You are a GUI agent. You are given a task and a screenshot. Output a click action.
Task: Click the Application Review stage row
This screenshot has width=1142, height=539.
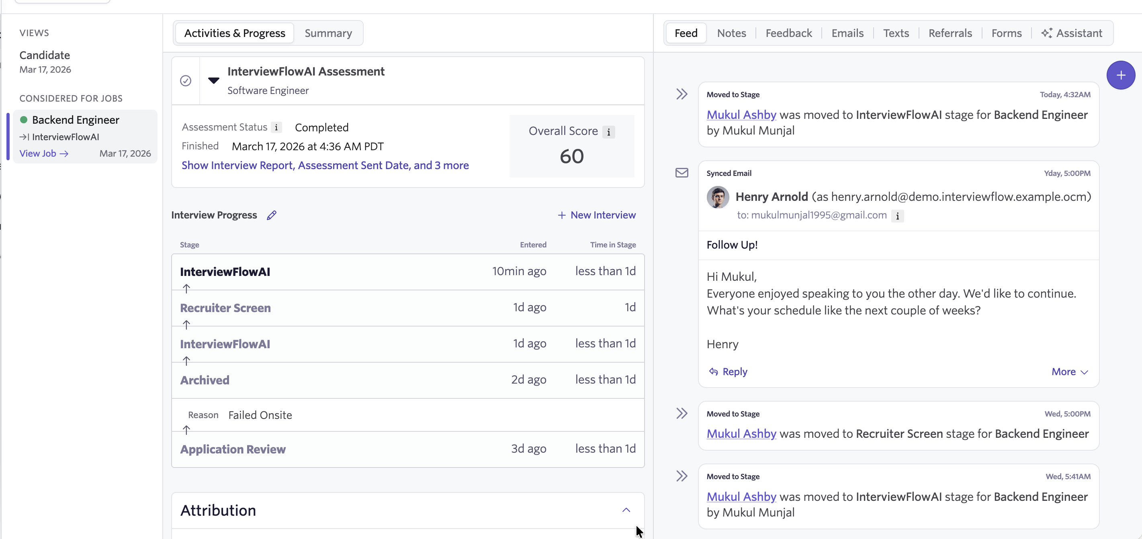(408, 449)
